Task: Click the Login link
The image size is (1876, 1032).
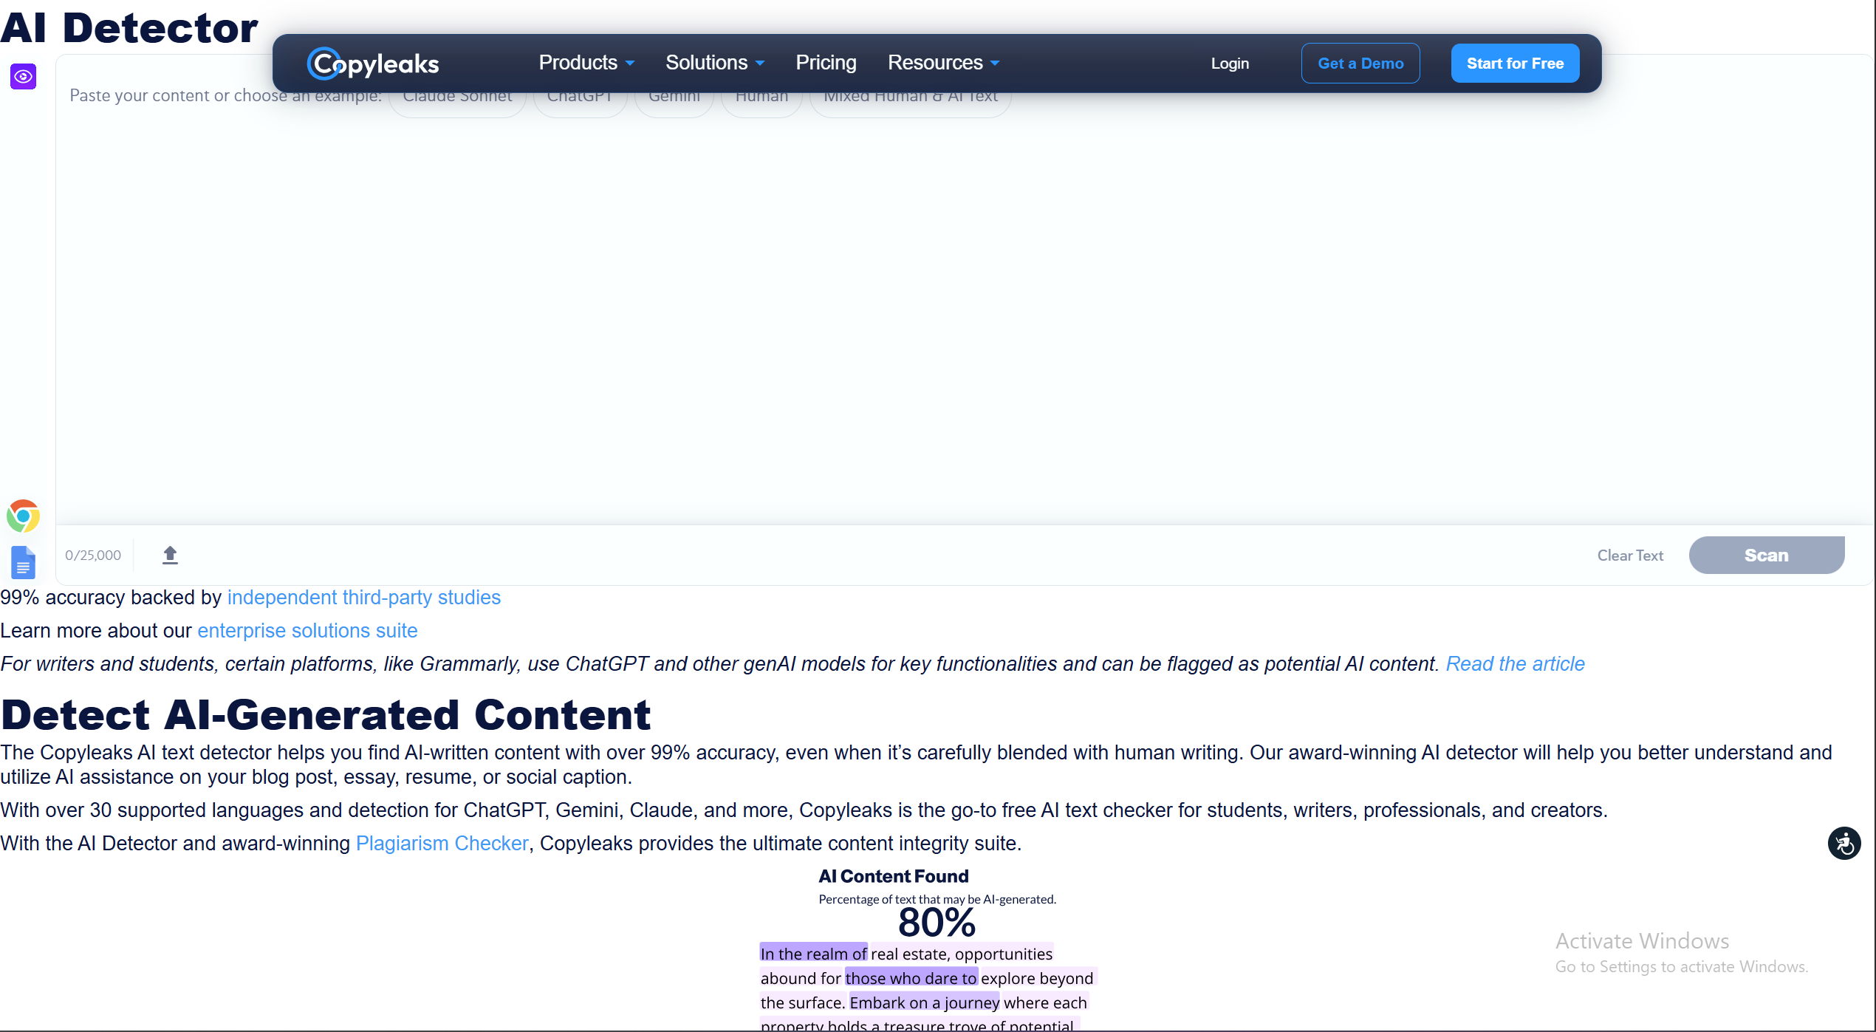Action: (1230, 64)
